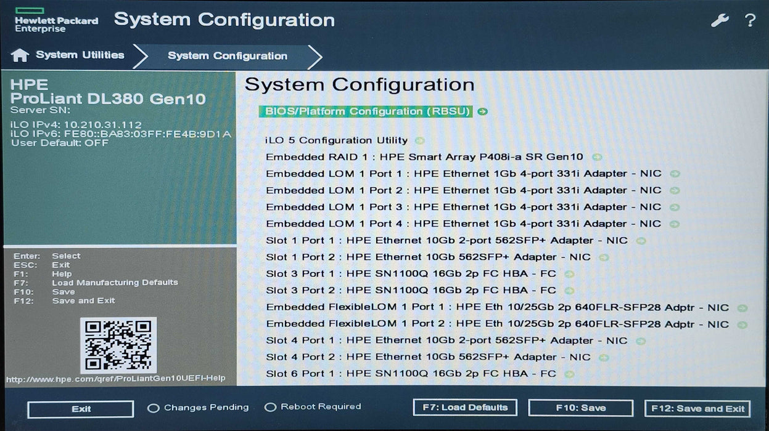
Task: Click the ProLiantGen10UEFI-Help URL
Action: click(116, 379)
